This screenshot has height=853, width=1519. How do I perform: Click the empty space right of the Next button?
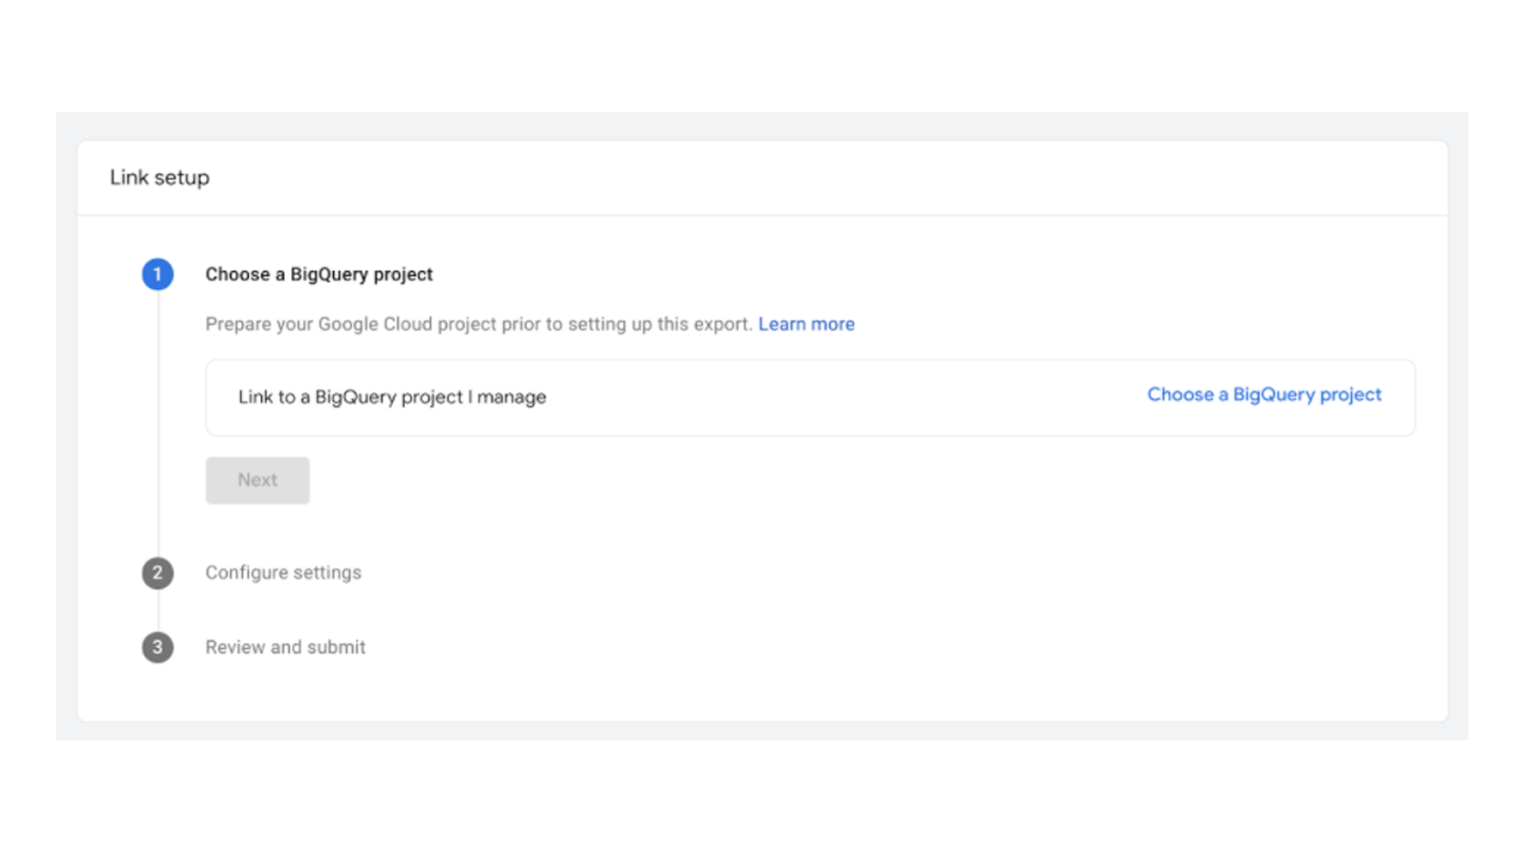[712, 480]
